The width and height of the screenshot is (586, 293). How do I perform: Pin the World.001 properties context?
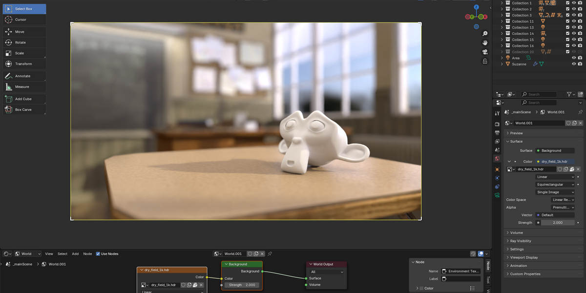tap(580, 112)
